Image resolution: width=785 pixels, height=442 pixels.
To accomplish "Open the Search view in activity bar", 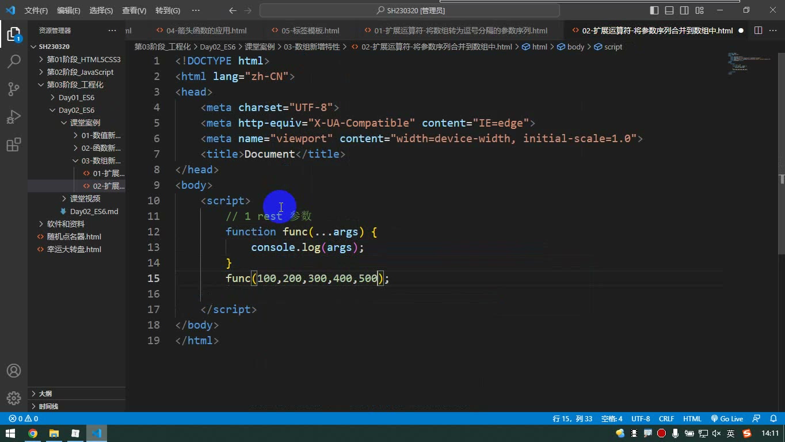I will [14, 61].
